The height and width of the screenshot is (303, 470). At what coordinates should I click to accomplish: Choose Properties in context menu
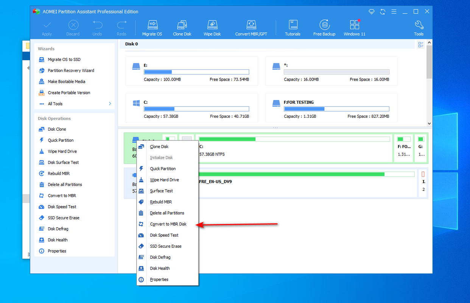pos(168,280)
